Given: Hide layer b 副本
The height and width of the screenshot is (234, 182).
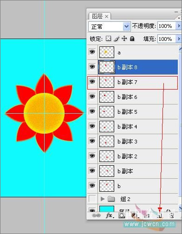Looking at the screenshot, I should click(92, 170).
